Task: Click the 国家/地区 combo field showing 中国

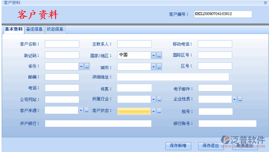Action: point(134,55)
